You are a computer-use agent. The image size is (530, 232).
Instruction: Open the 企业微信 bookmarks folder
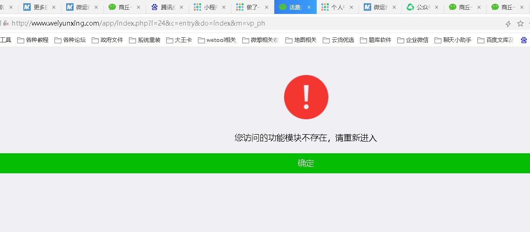(413, 40)
